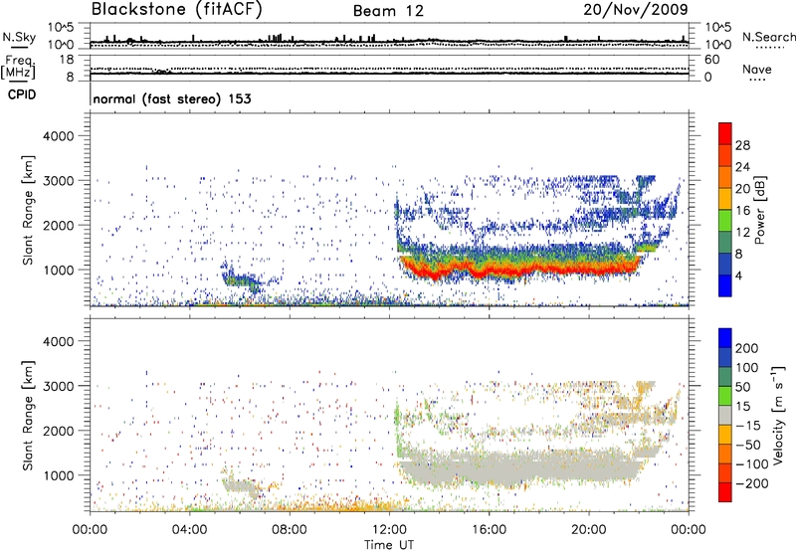Click the Nave legend label
Viewport: 796px width, 551px height.
(x=757, y=70)
